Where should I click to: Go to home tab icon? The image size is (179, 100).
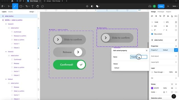point(12,1)
